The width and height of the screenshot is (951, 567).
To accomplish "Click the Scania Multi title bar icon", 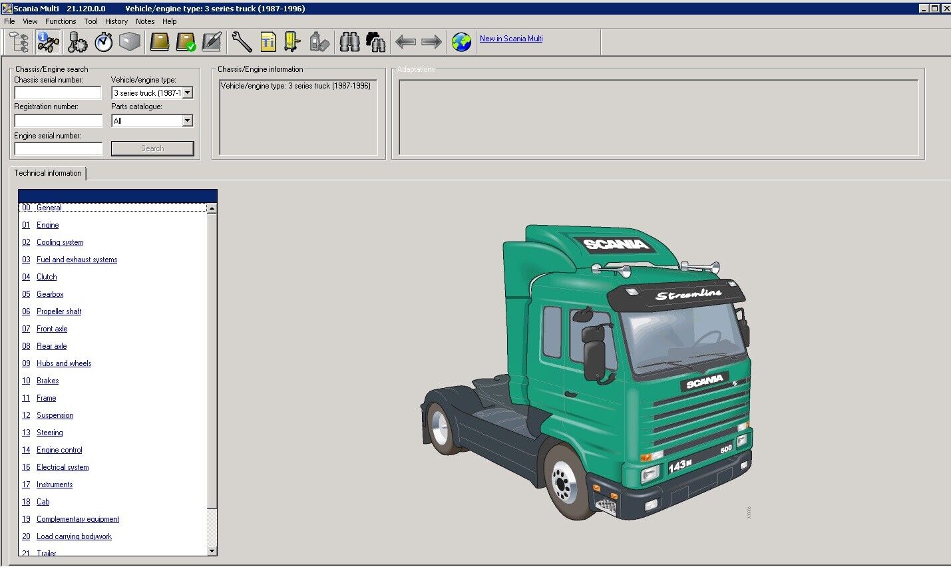I will coord(7,9).
